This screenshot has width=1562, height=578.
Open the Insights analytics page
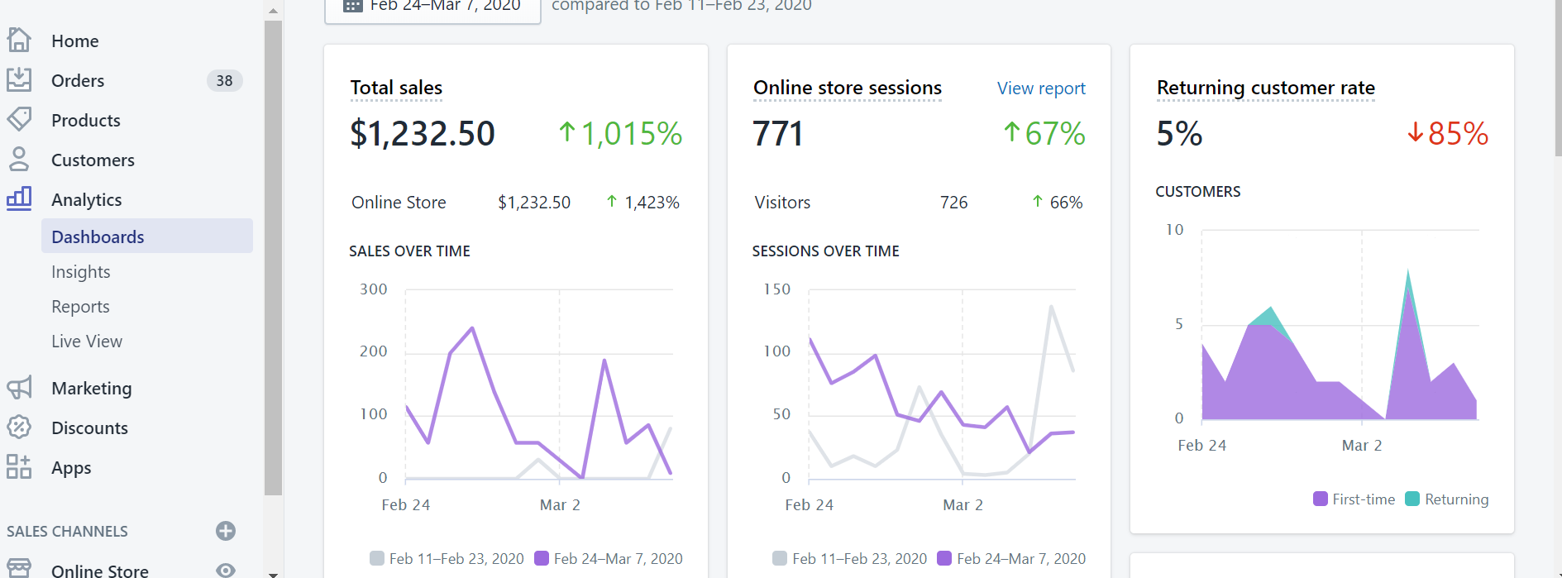[x=81, y=272]
